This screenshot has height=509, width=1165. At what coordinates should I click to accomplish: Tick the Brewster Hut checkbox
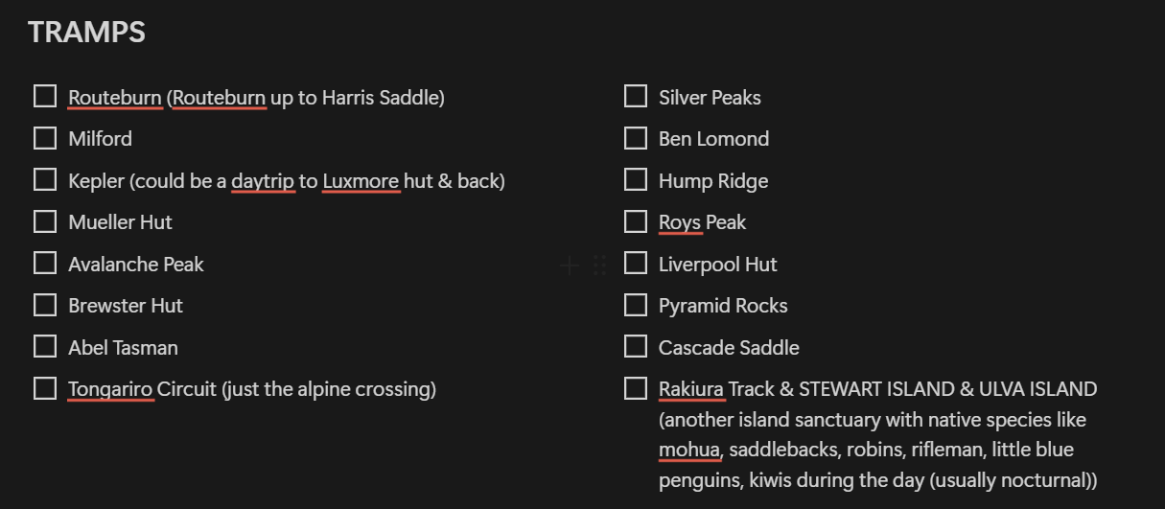[45, 305]
